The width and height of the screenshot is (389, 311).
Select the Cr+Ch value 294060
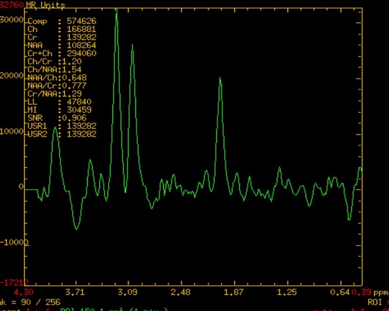click(x=81, y=53)
